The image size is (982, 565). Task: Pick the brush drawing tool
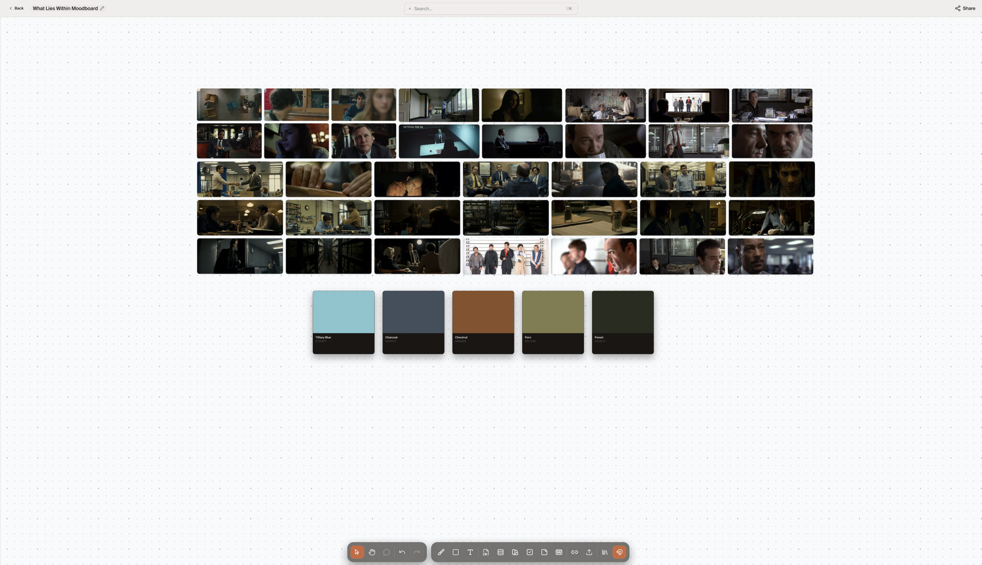441,552
